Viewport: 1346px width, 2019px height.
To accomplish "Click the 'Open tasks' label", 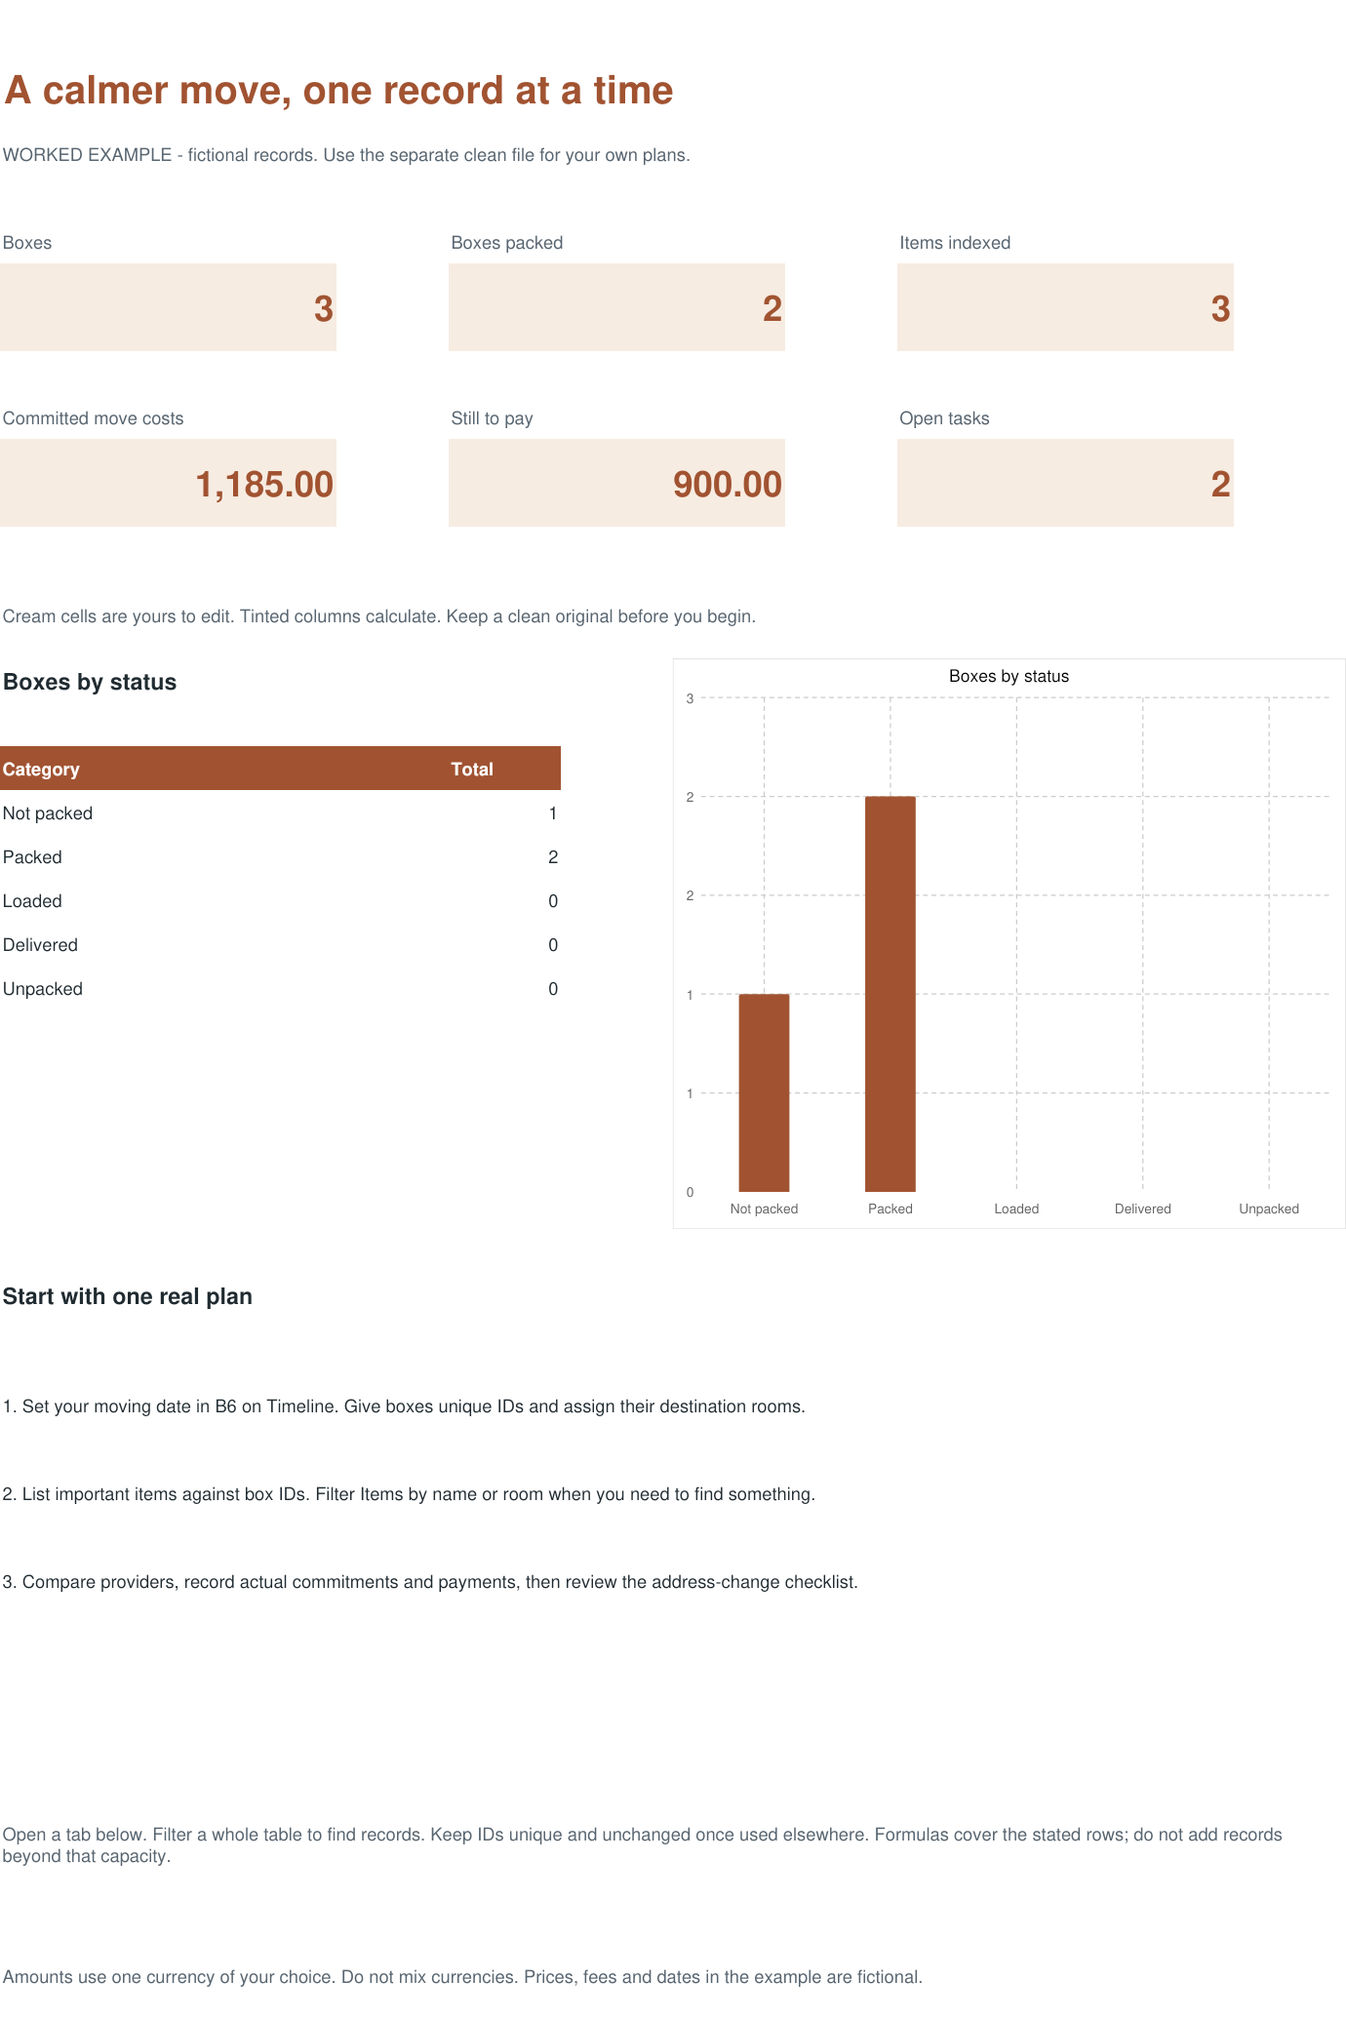I will tap(944, 418).
